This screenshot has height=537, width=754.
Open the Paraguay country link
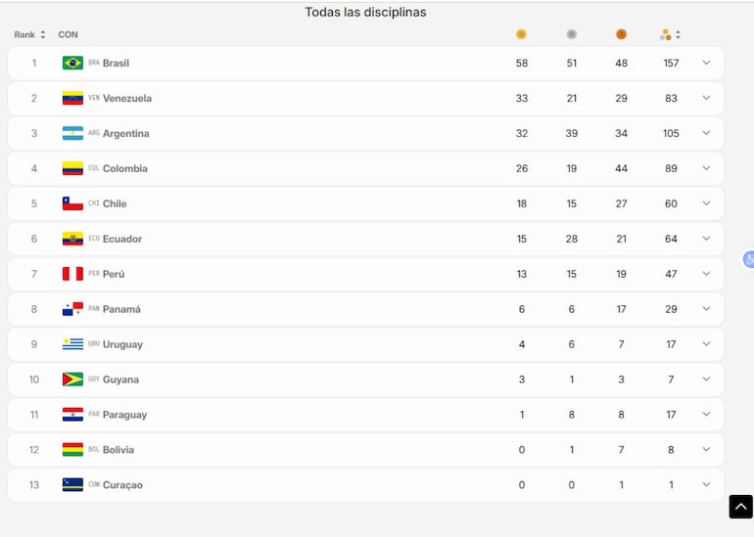pos(124,415)
